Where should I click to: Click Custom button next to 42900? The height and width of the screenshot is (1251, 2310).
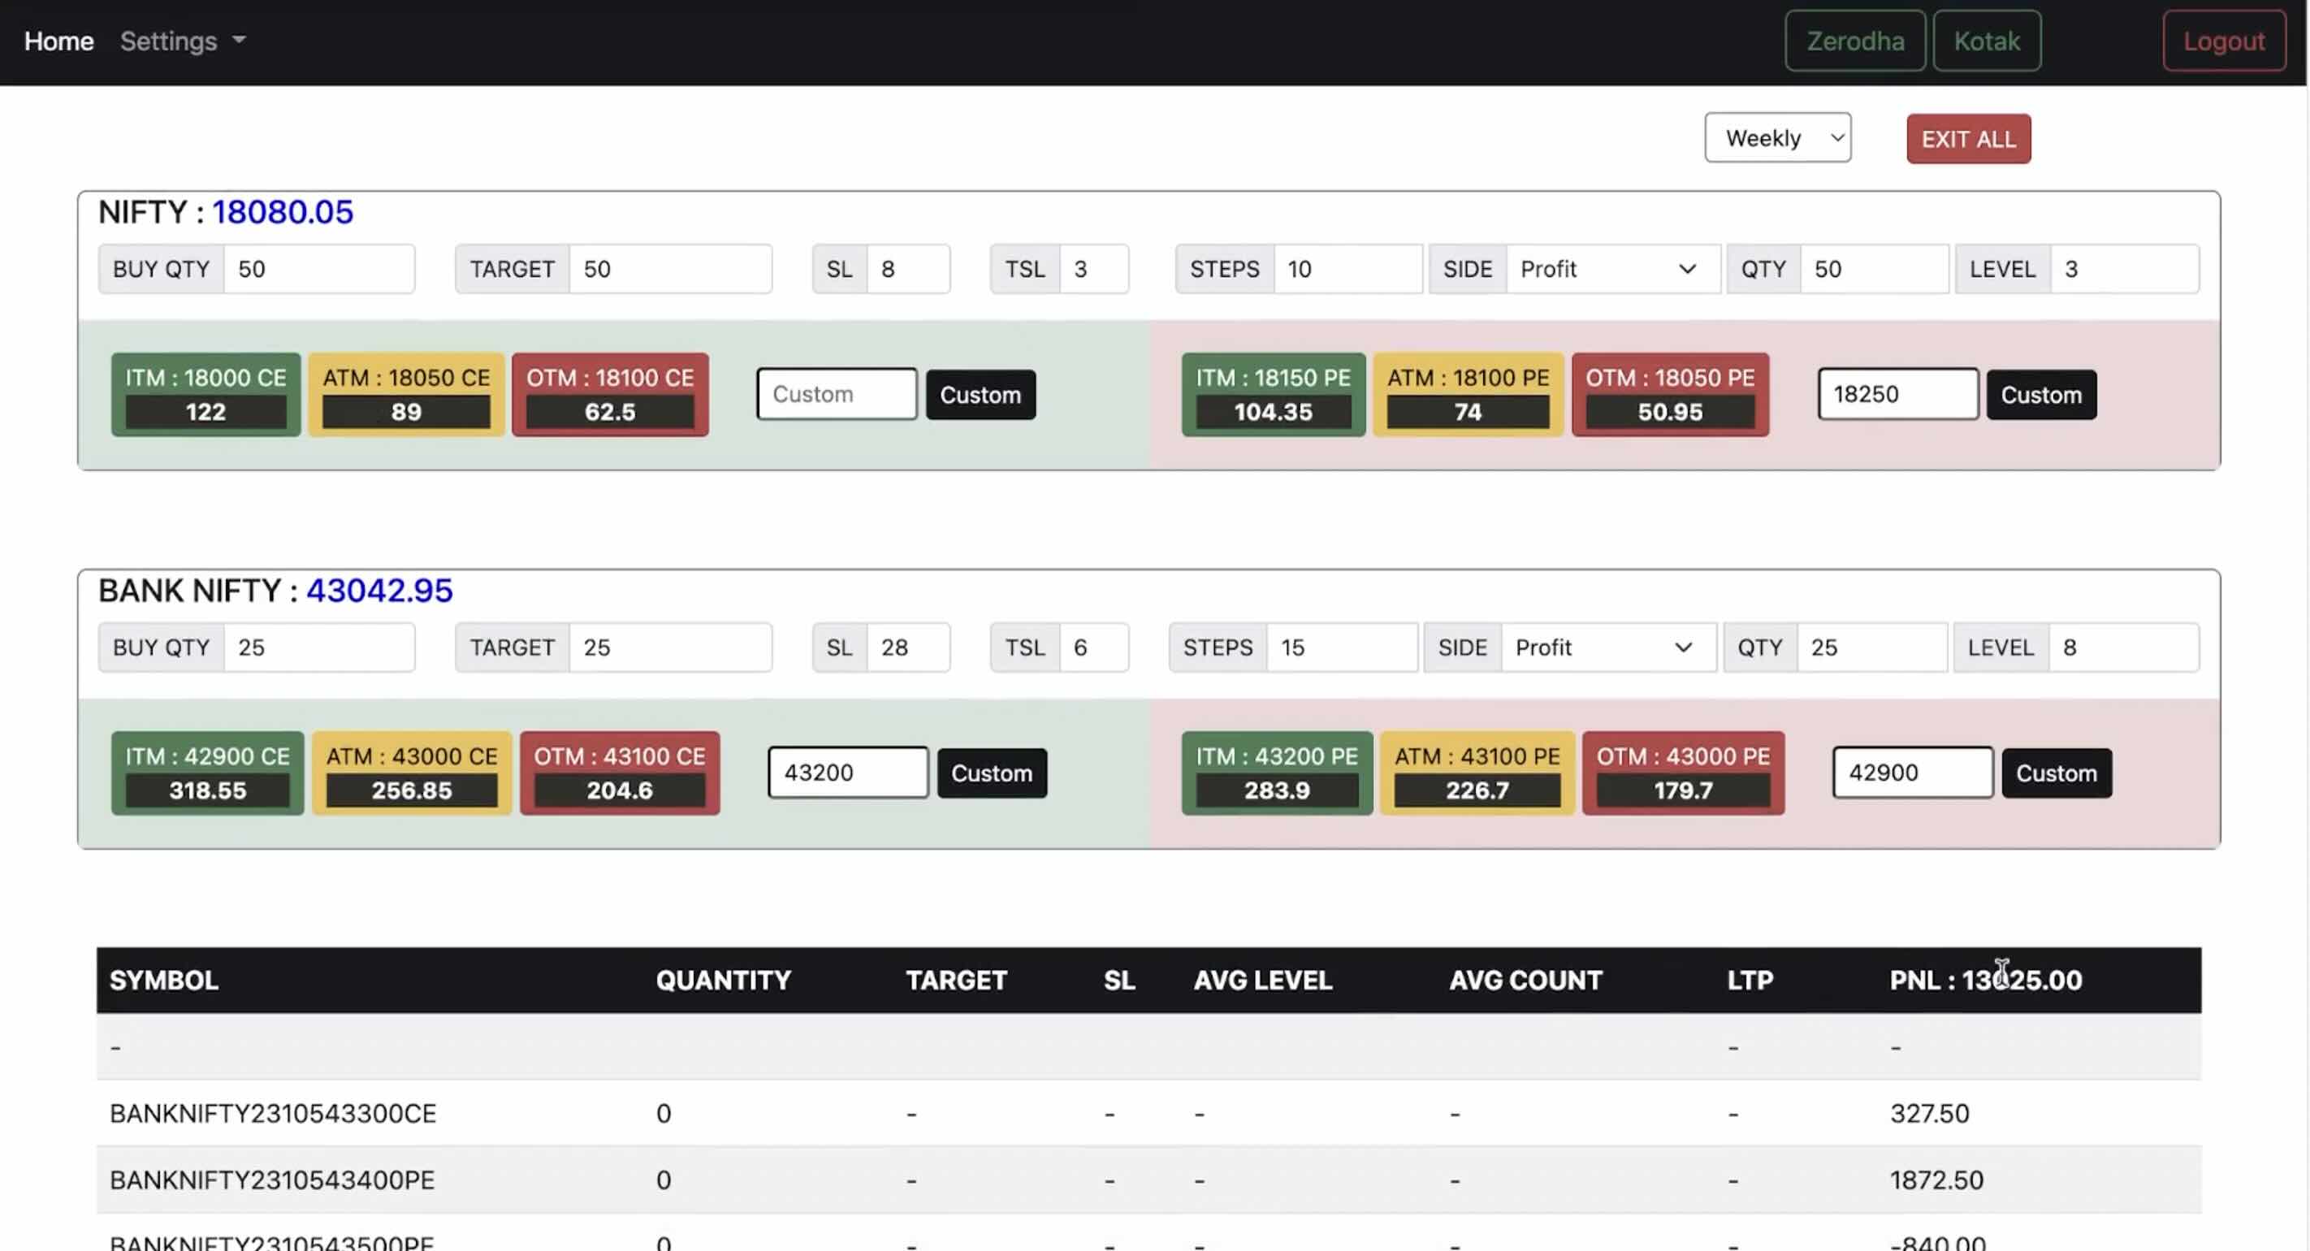[x=2057, y=773]
